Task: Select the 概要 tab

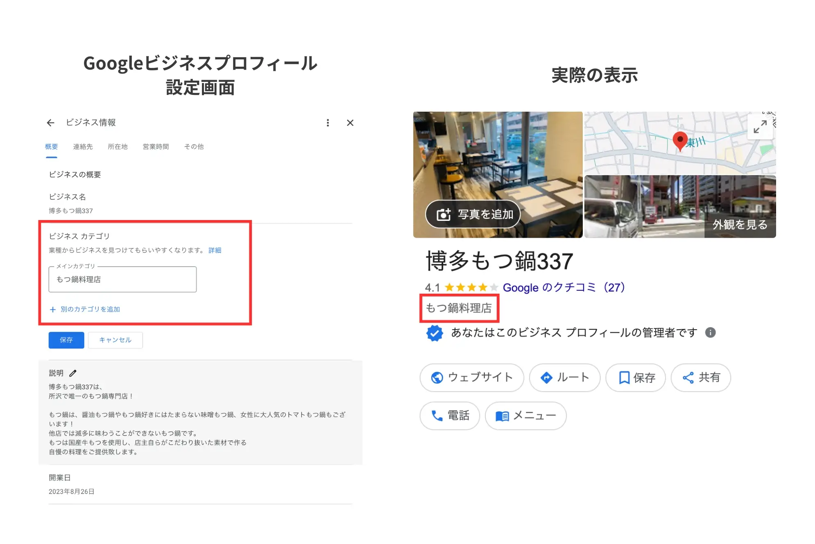Action: tap(51, 146)
